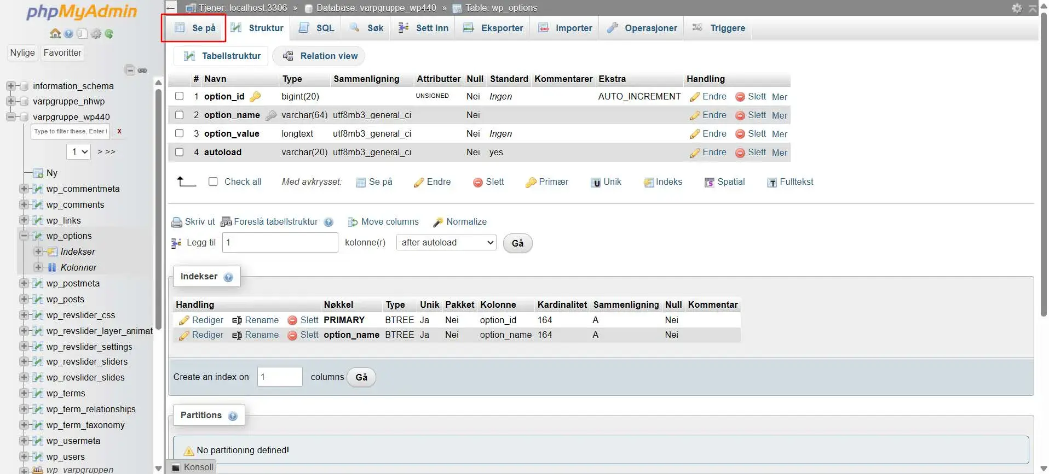
Task: Click Fulltekst icon for checked columns
Action: 772,183
